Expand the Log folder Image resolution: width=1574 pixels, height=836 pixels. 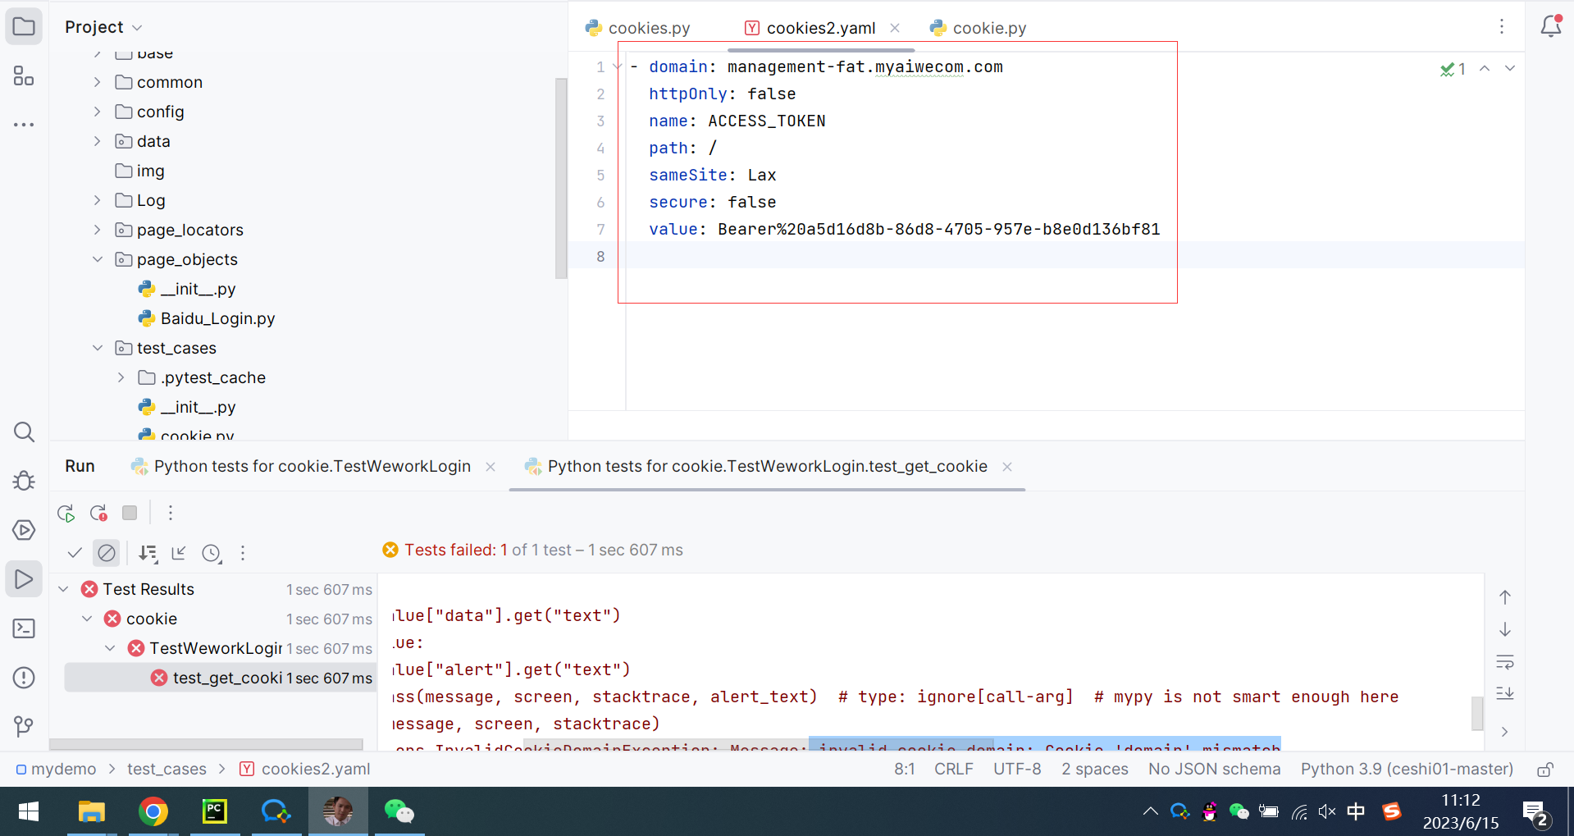click(x=98, y=200)
